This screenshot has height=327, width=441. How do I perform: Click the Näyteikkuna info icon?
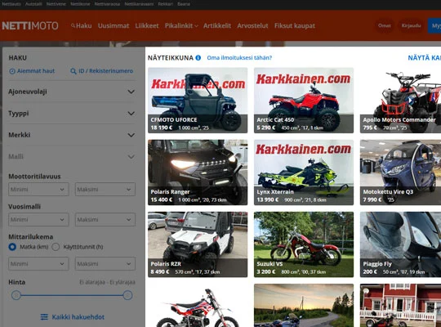198,58
